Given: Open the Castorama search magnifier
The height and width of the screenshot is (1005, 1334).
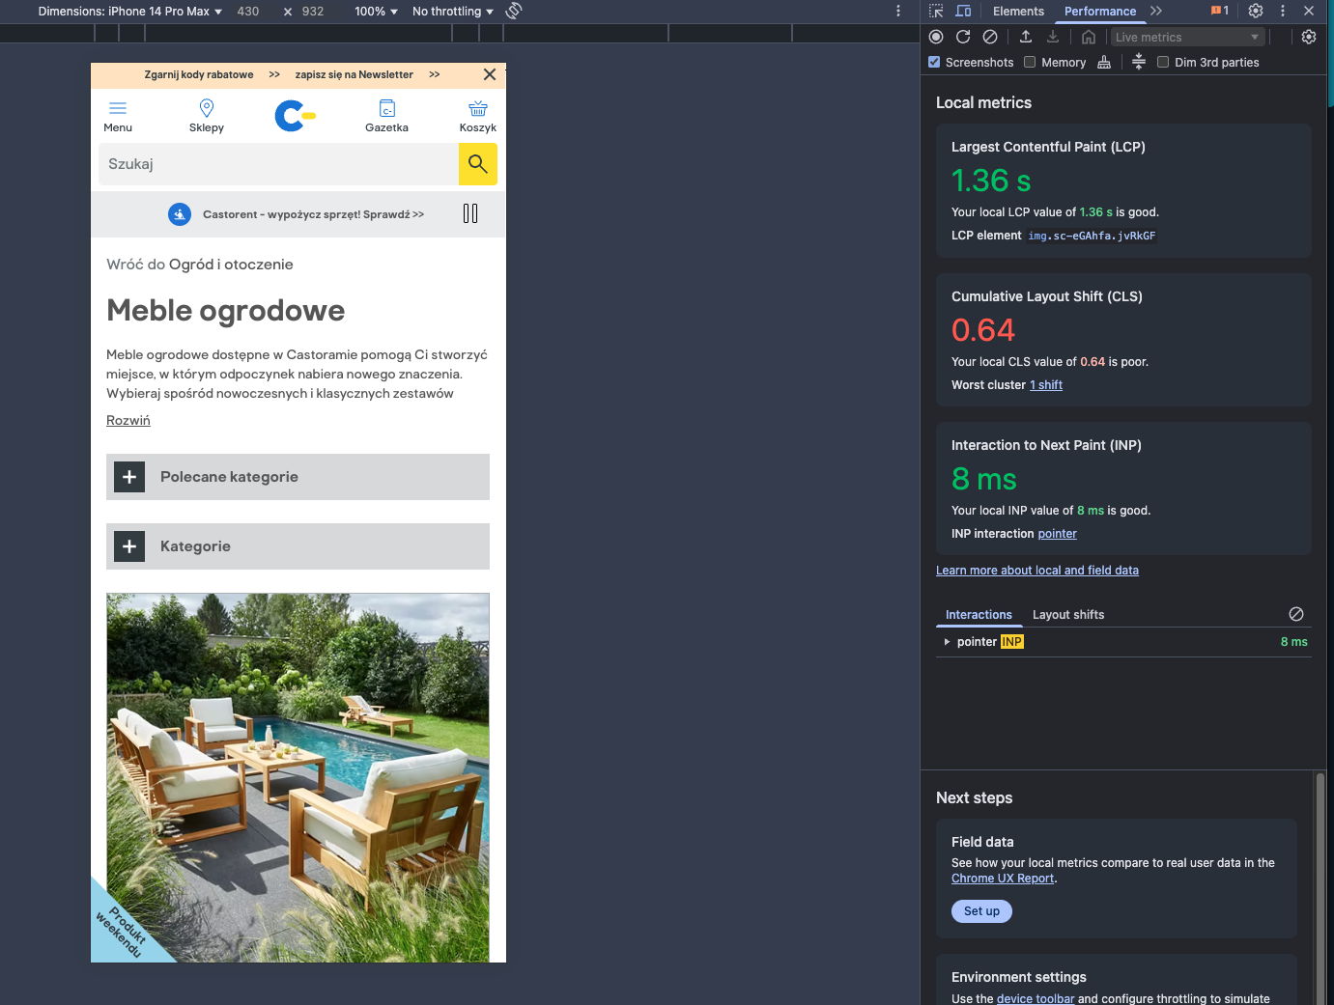Looking at the screenshot, I should [478, 163].
